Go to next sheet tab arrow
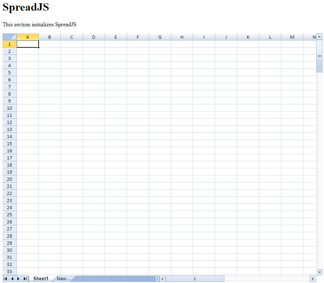 click(x=18, y=279)
